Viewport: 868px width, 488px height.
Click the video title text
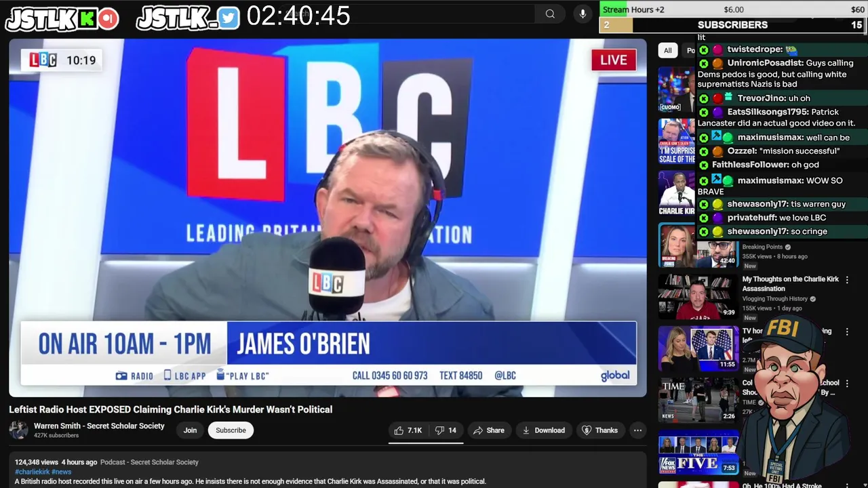coord(170,409)
